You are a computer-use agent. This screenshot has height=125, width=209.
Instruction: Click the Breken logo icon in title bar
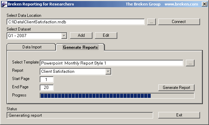point(4,4)
